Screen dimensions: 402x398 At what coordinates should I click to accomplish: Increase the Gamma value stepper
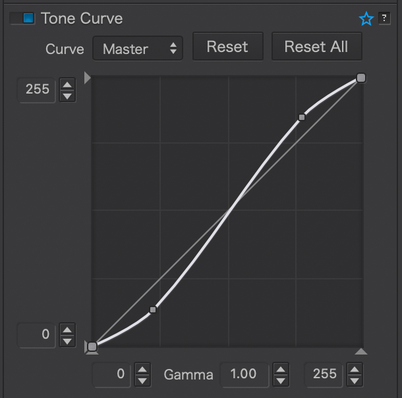(281, 369)
